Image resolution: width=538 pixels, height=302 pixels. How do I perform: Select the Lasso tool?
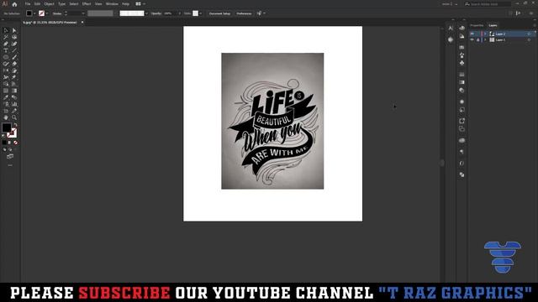click(x=14, y=37)
